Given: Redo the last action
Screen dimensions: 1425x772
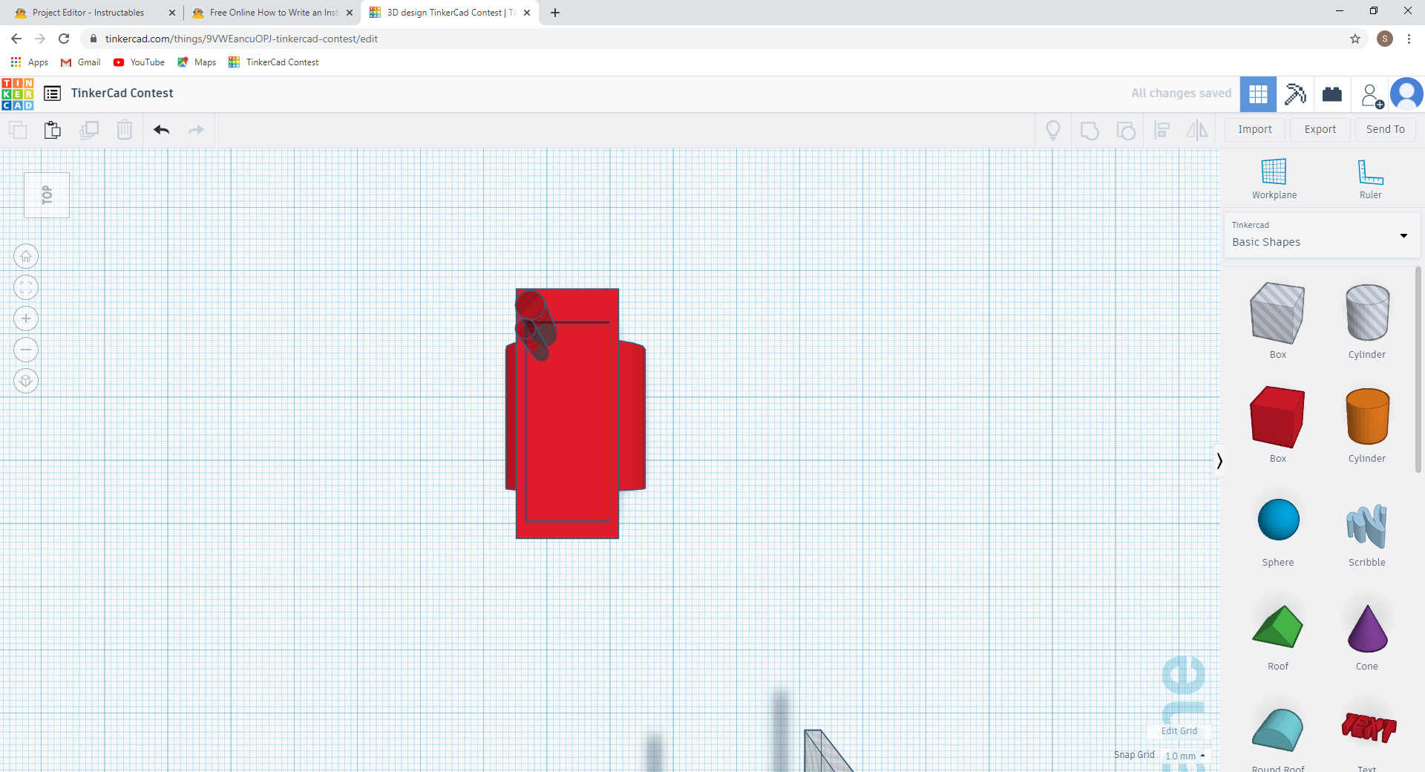Looking at the screenshot, I should click(x=196, y=131).
